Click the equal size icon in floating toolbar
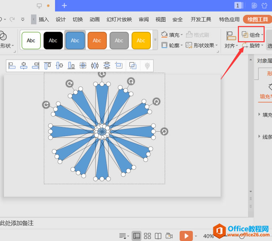 (x=119, y=65)
